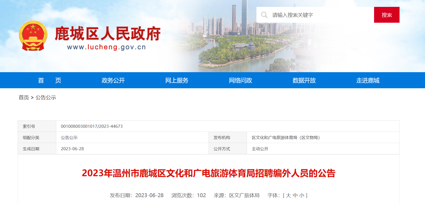
Task: Open the 网络问政 navigation item
Action: [241, 80]
